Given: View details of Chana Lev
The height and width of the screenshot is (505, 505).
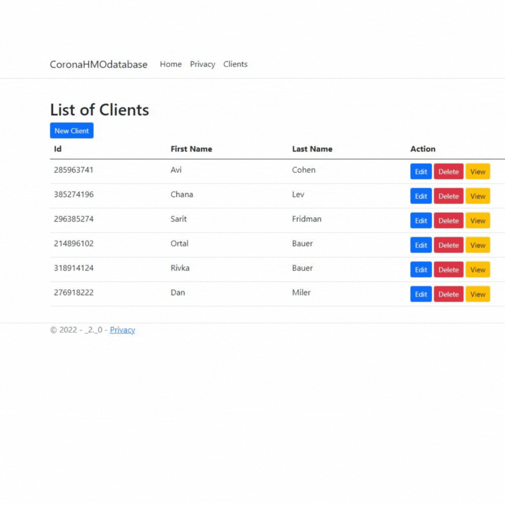Looking at the screenshot, I should coord(478,196).
